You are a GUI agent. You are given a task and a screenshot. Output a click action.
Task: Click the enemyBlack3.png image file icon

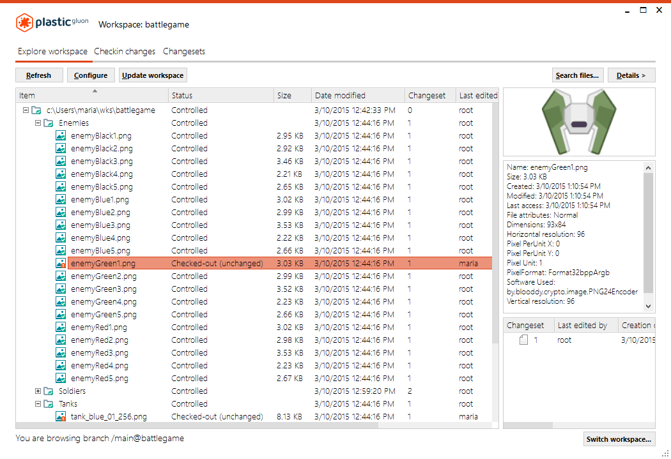[x=61, y=162]
